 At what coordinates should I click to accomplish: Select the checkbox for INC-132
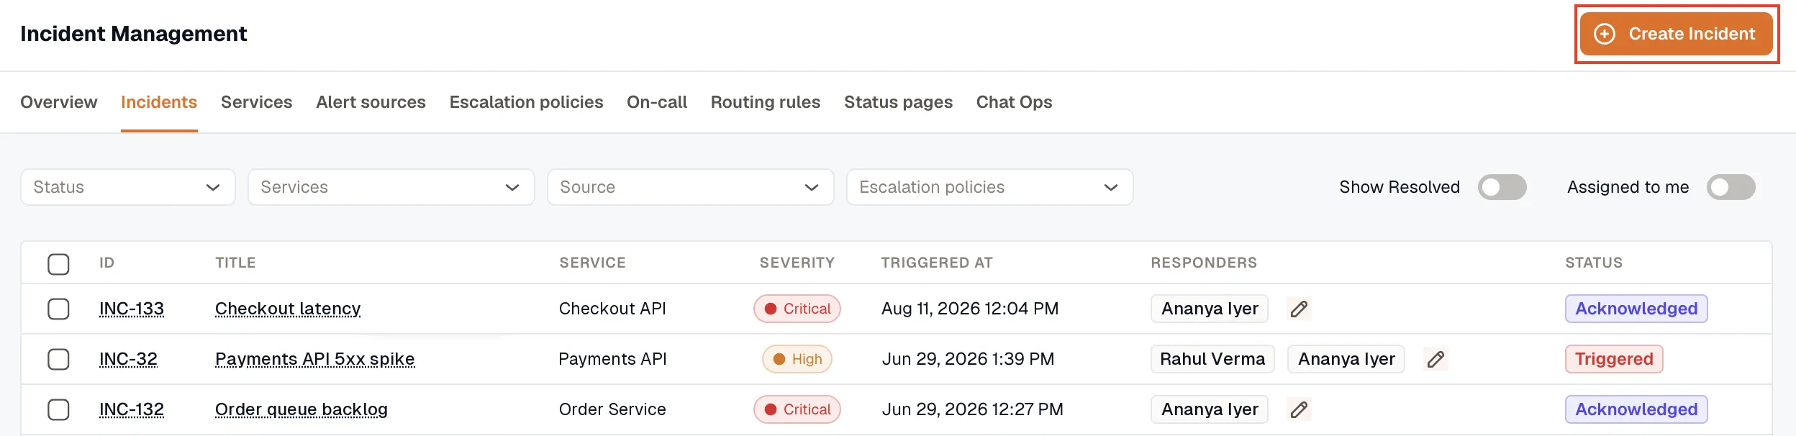[x=58, y=409]
